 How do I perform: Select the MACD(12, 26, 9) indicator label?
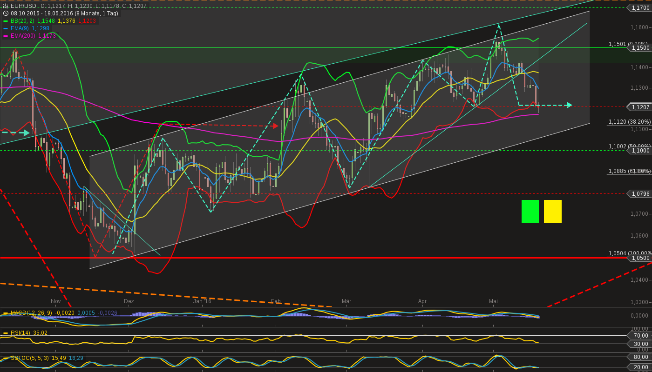tap(31, 313)
